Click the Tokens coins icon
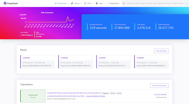 72,4
